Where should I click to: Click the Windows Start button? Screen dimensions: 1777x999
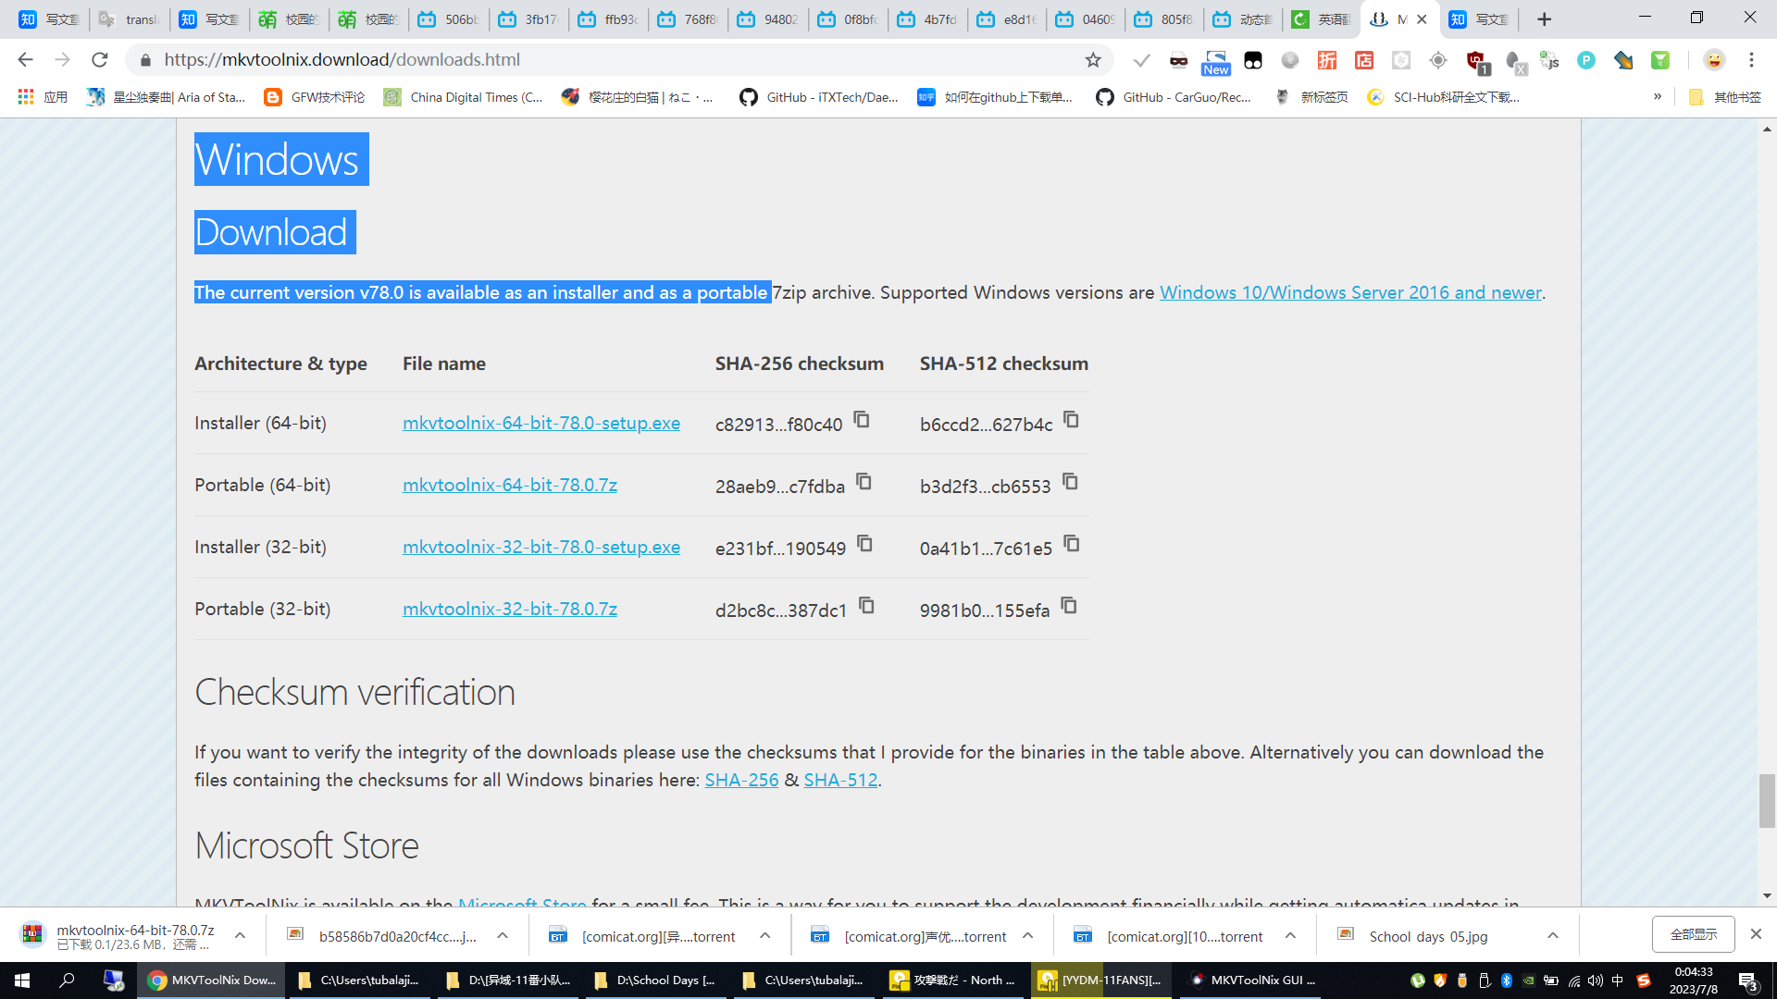pyautogui.click(x=22, y=980)
